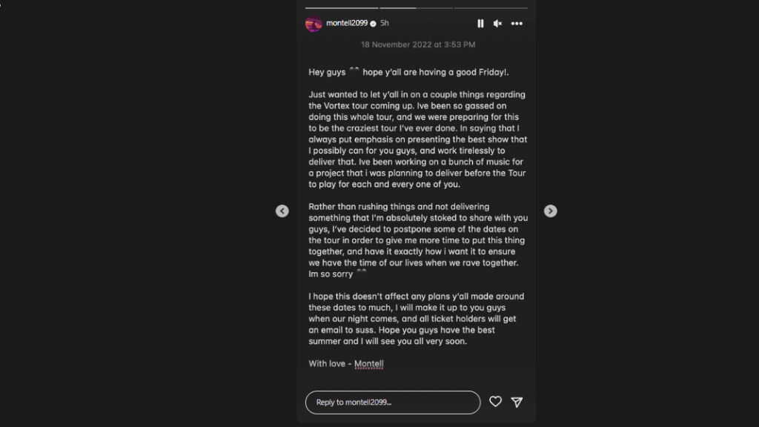The height and width of the screenshot is (427, 759).
Task: Click the verified badge beside montell2099
Action: click(374, 23)
